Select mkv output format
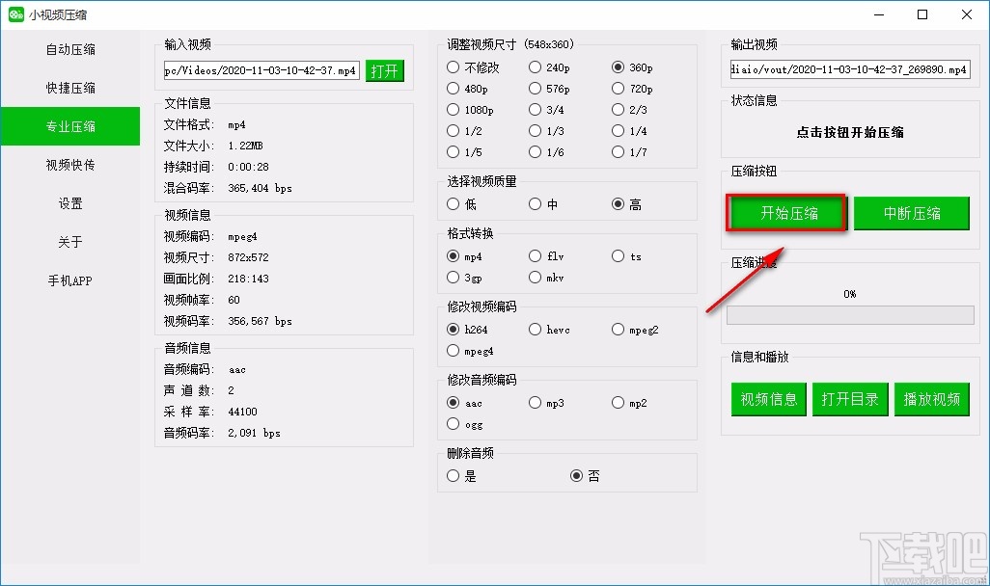Image resolution: width=990 pixels, height=586 pixels. [x=547, y=278]
